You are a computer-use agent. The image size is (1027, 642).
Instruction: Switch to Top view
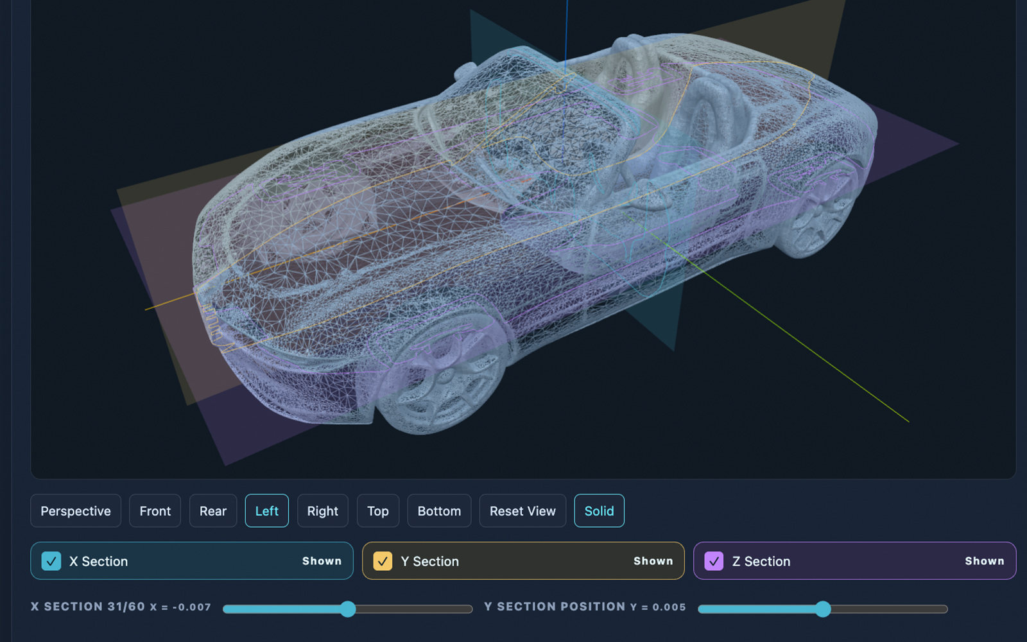pyautogui.click(x=378, y=511)
